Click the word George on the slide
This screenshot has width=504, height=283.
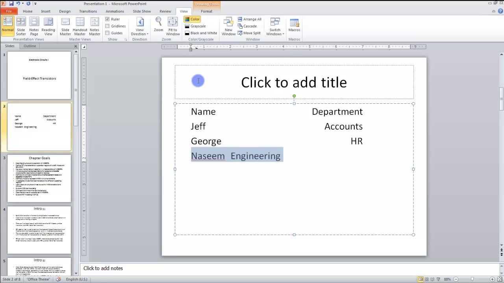(x=206, y=141)
